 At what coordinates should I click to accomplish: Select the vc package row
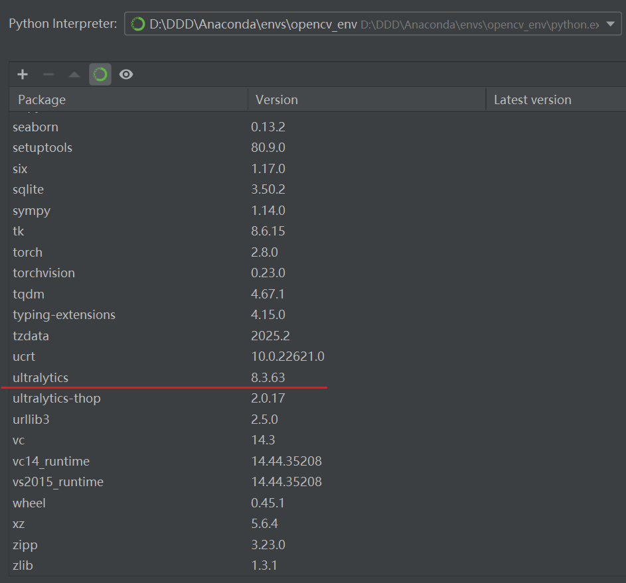tap(317, 440)
